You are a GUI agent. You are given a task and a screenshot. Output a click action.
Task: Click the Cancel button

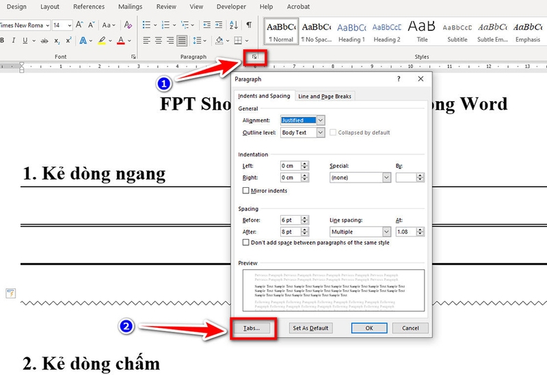point(410,328)
